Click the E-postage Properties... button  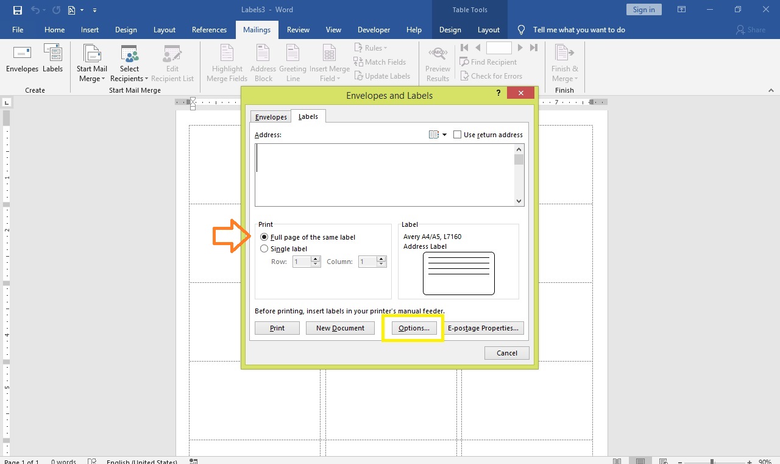click(x=483, y=328)
